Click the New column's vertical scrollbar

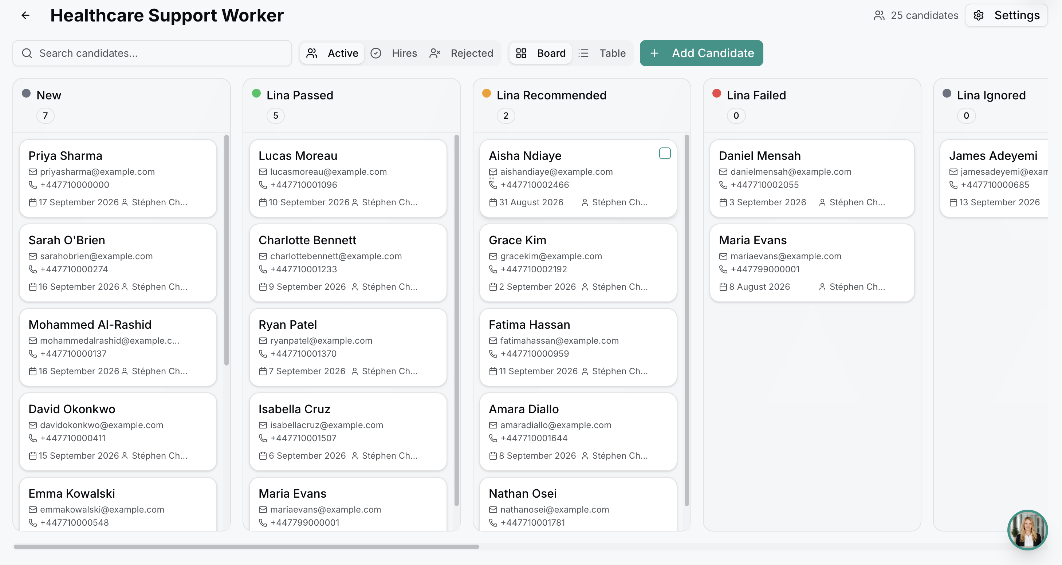pyautogui.click(x=226, y=250)
